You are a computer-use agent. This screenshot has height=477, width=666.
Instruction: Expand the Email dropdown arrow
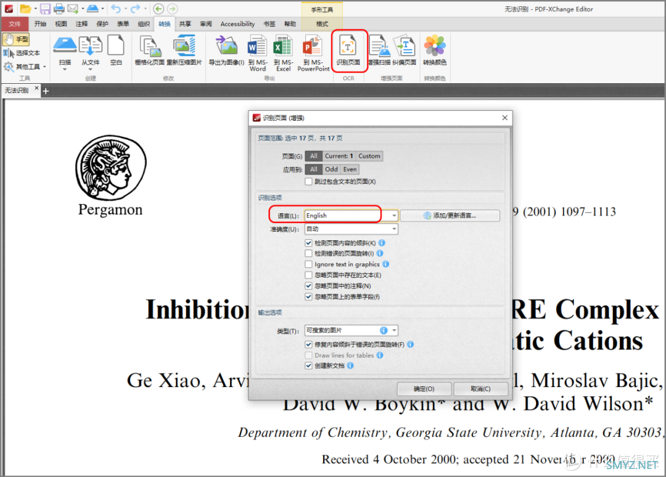tap(83, 9)
